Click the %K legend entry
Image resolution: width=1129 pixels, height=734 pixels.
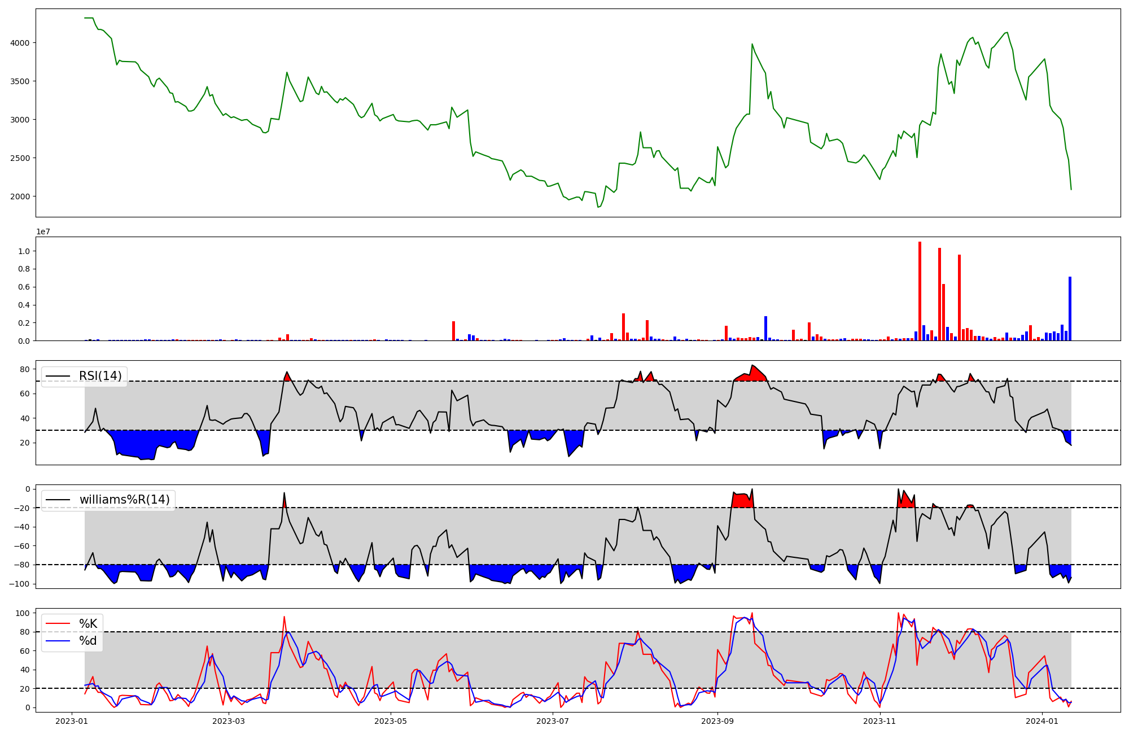point(87,624)
